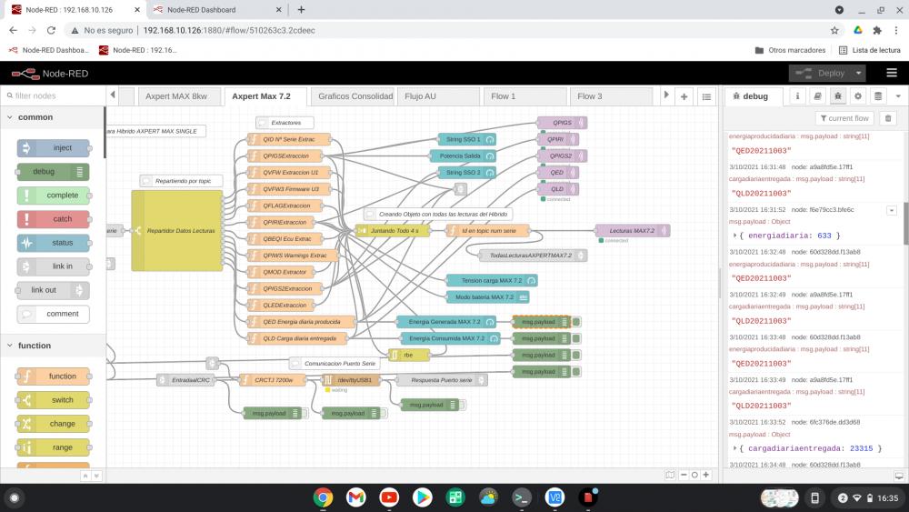
Task: Toggle debug output of rbe msg.payload node
Action: (576, 355)
